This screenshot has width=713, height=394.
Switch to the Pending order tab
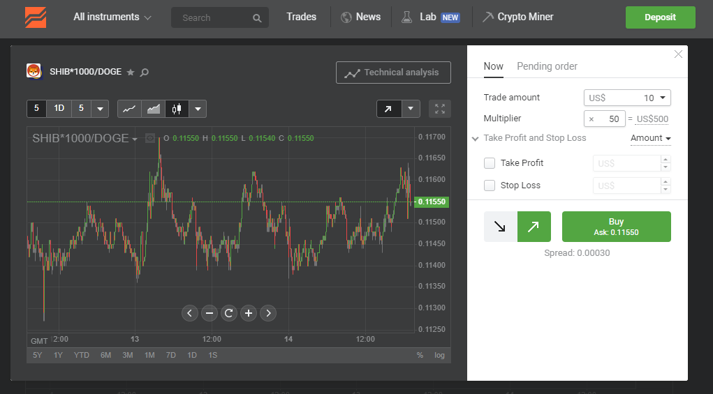click(x=547, y=66)
